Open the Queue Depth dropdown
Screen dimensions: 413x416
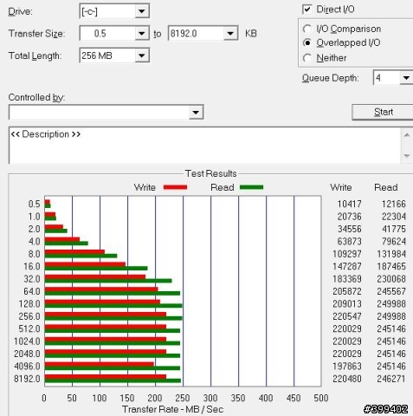406,78
